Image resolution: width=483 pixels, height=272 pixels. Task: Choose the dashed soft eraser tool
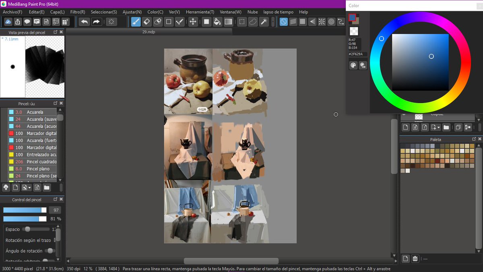tap(158, 22)
